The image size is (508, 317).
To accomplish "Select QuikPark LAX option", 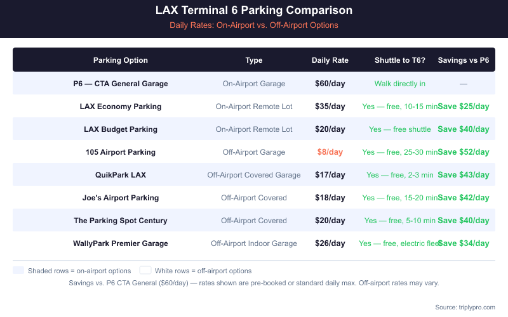I will pyautogui.click(x=121, y=174).
